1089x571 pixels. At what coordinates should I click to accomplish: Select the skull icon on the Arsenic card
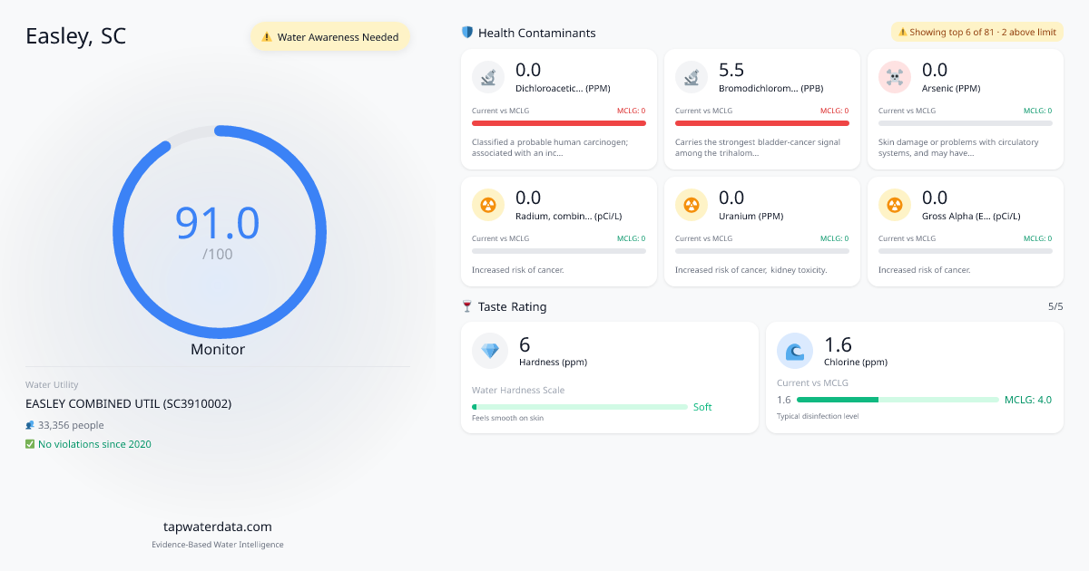click(x=895, y=78)
